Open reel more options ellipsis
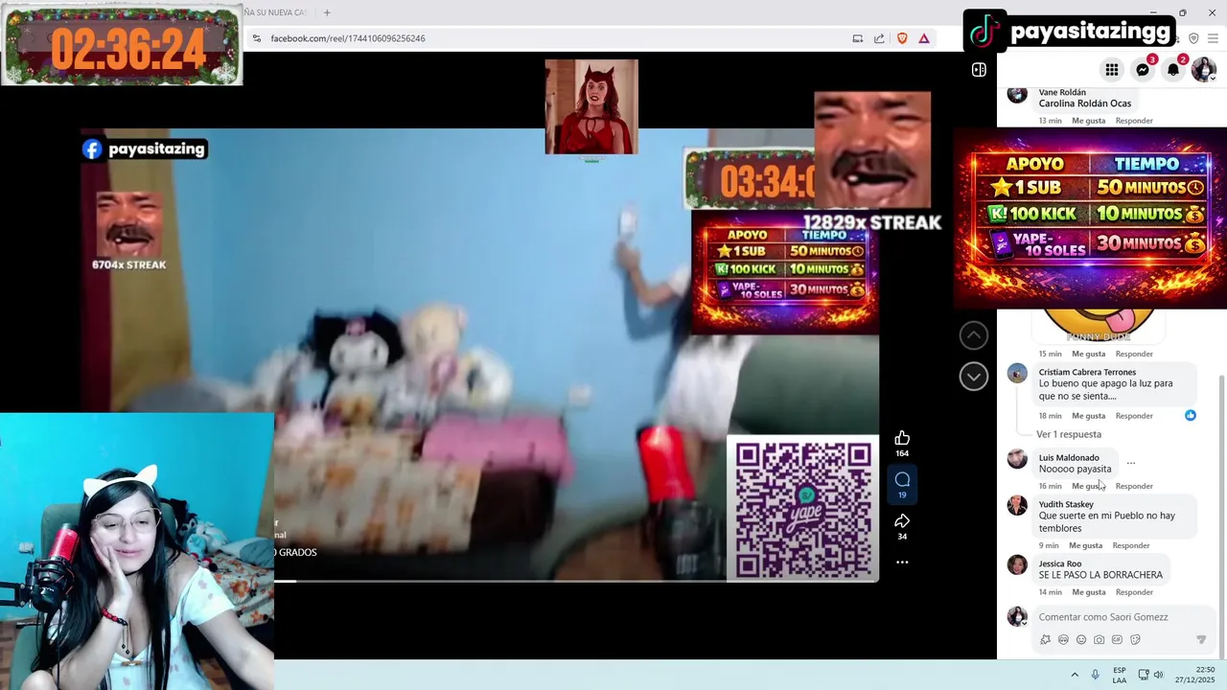 (902, 563)
